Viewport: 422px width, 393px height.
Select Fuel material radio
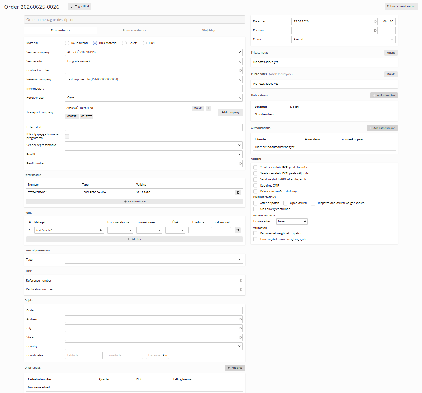coord(145,43)
